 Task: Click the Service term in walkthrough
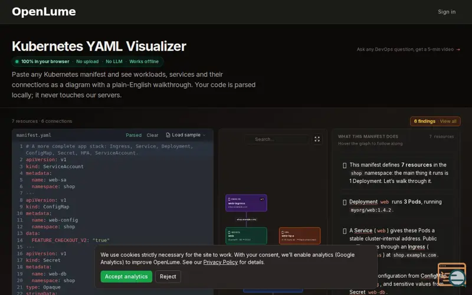363,231
